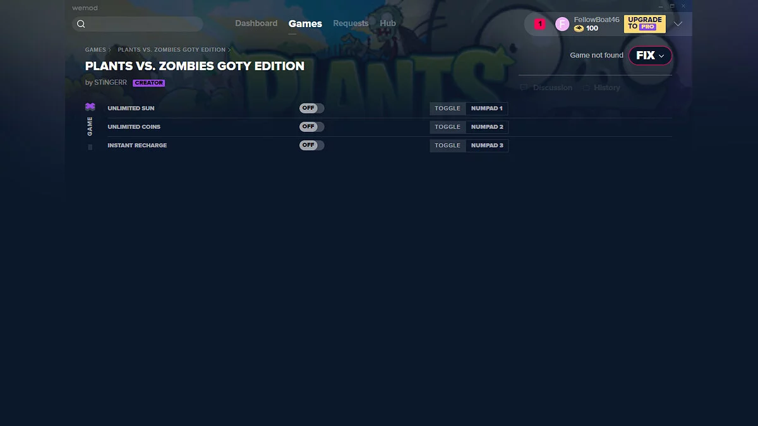758x426 pixels.
Task: Toggle Instant Recharge on
Action: pos(311,145)
